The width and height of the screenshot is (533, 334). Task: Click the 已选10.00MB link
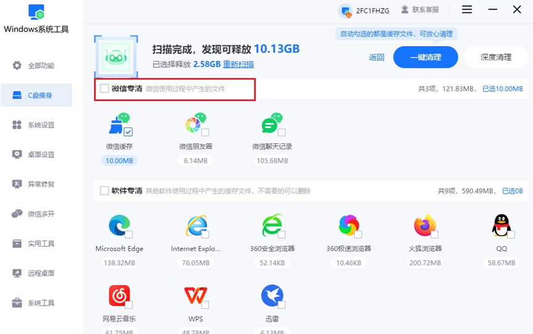coord(503,89)
